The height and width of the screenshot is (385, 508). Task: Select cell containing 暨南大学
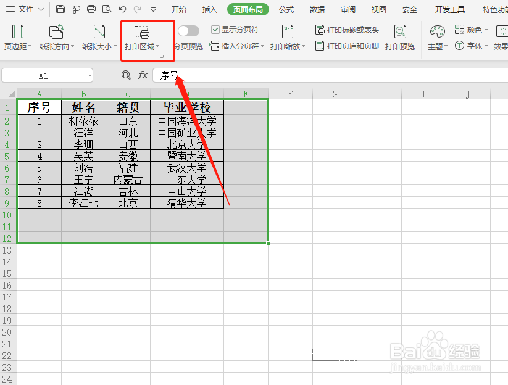pyautogui.click(x=187, y=156)
